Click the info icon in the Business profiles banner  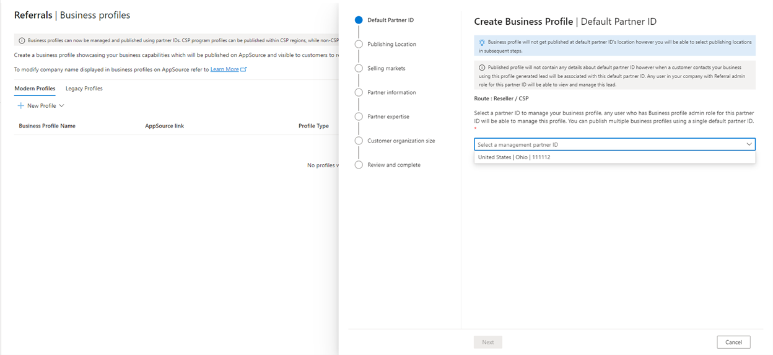tap(22, 41)
